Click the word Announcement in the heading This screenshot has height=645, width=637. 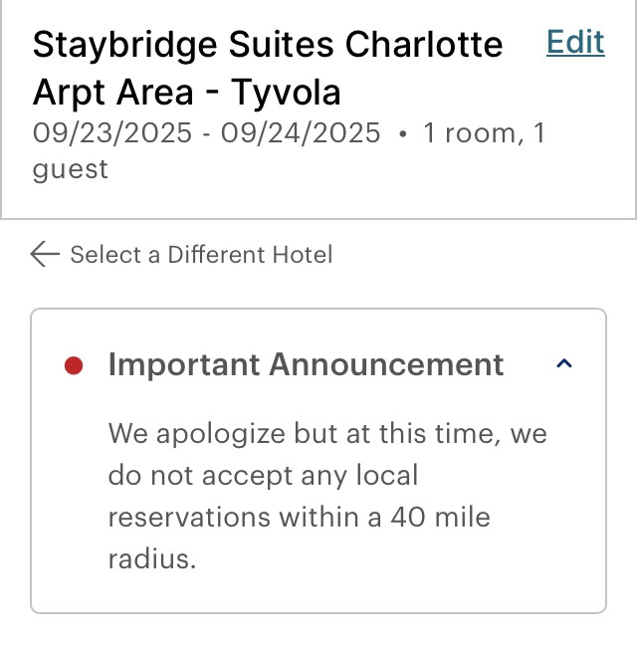tap(386, 364)
